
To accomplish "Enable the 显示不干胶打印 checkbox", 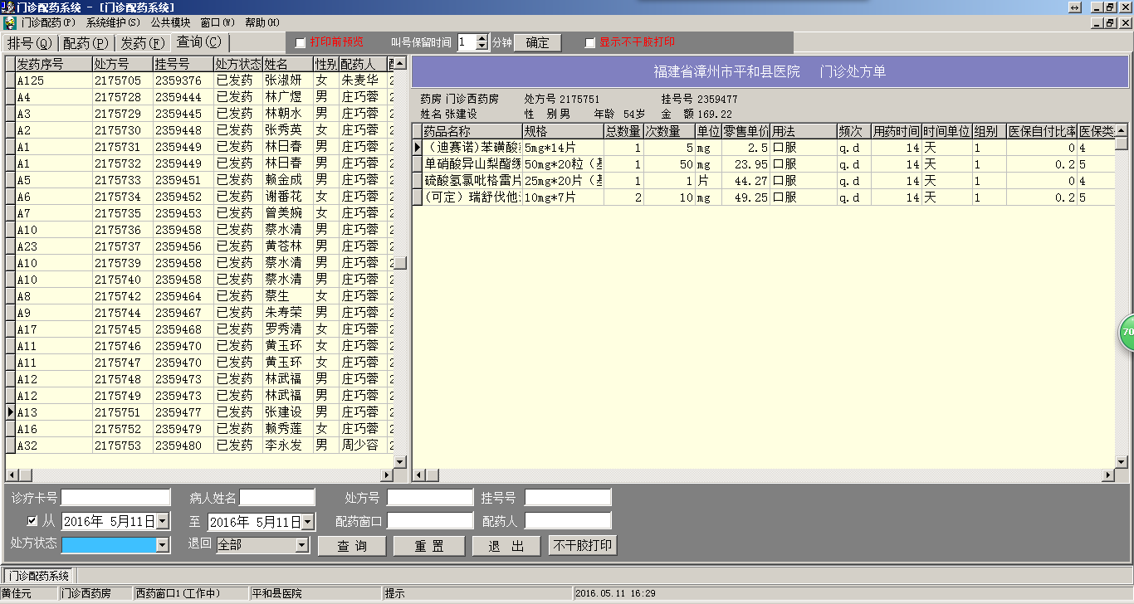I will 590,42.
